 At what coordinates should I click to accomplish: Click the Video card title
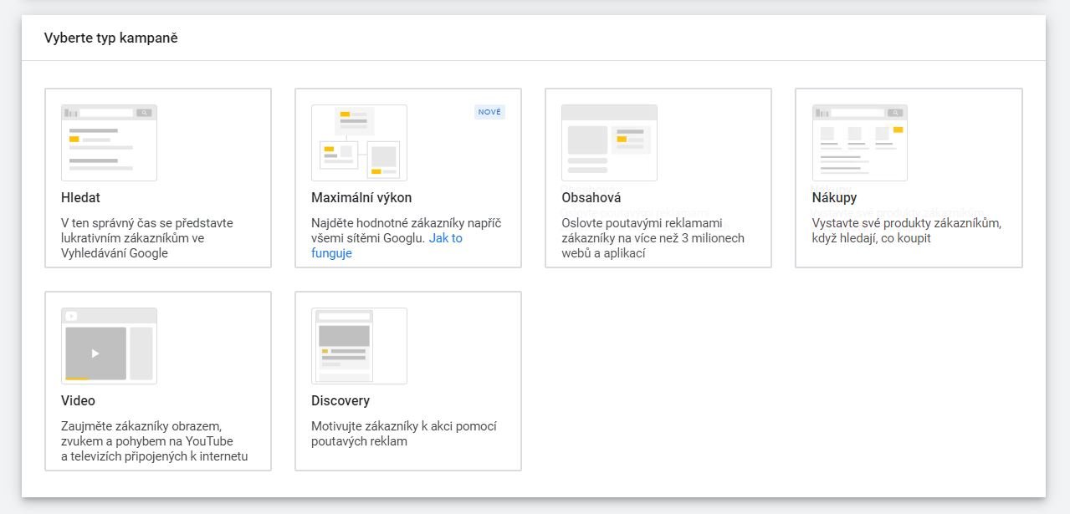78,400
